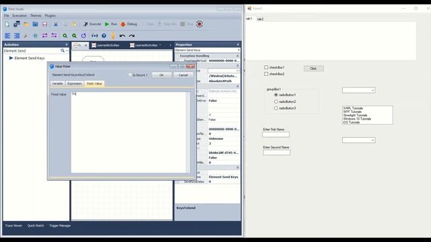
Task: Select Silverlight Tutorials in the list
Action: (x=355, y=115)
